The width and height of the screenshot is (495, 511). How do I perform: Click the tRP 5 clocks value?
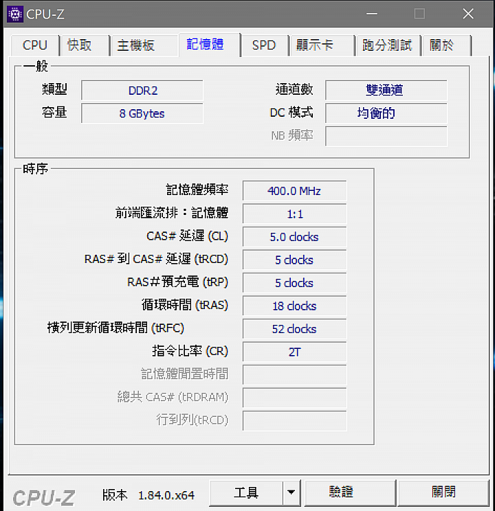pyautogui.click(x=294, y=283)
